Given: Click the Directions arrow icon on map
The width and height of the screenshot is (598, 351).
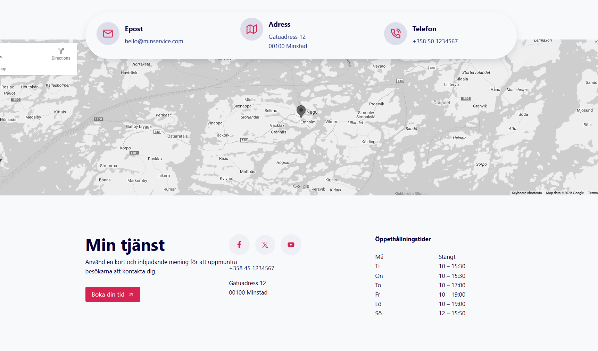Looking at the screenshot, I should (x=61, y=51).
